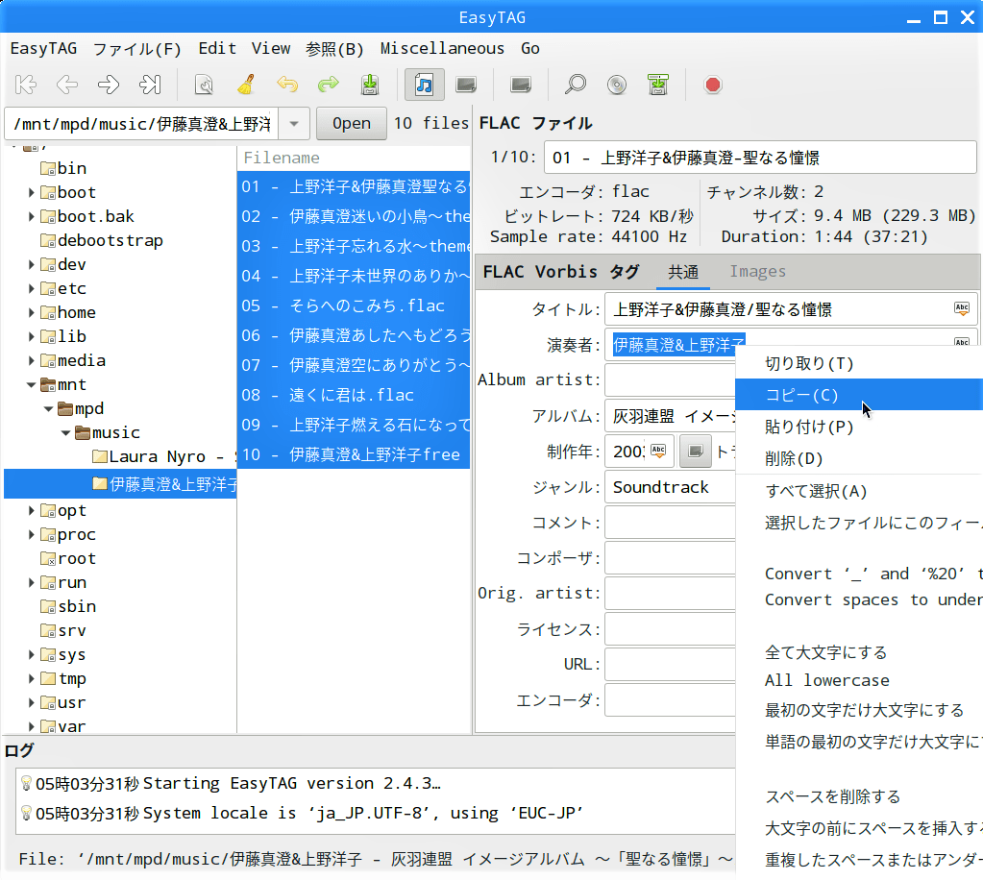Click the Album artist input field
Screen dimensions: 983x880
(670, 379)
